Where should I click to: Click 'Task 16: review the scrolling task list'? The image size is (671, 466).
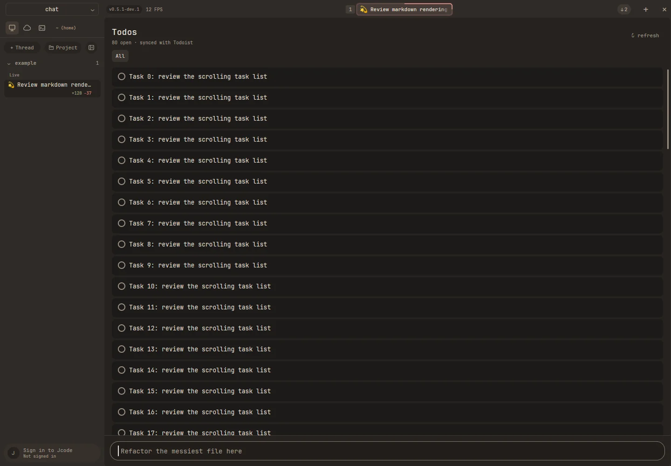(387, 412)
